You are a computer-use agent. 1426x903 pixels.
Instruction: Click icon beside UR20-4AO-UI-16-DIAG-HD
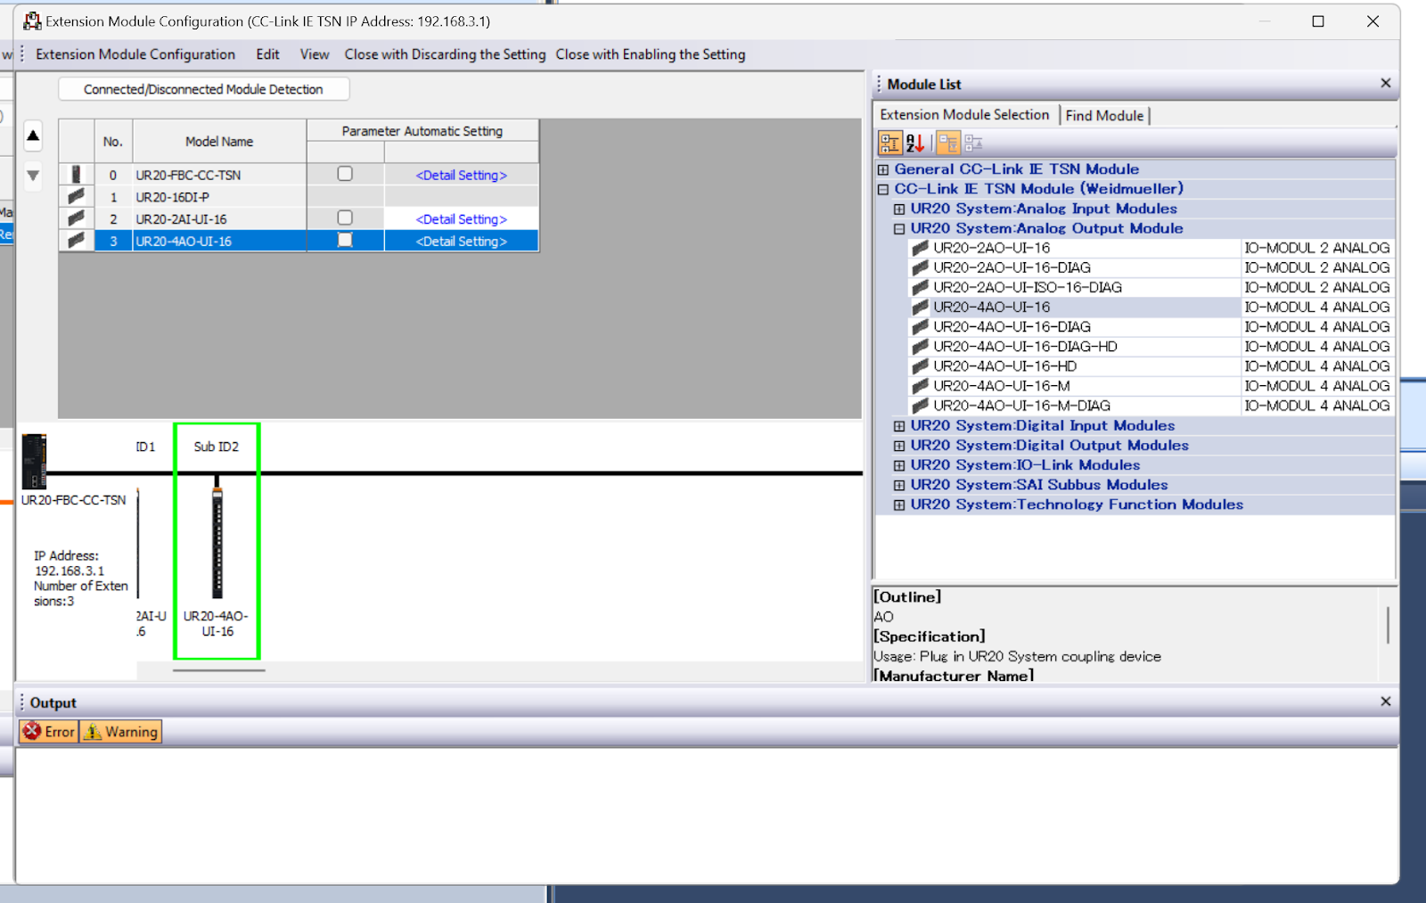[x=921, y=346]
